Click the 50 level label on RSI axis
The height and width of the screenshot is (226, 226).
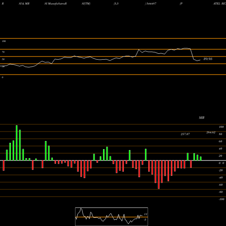point(3,59)
